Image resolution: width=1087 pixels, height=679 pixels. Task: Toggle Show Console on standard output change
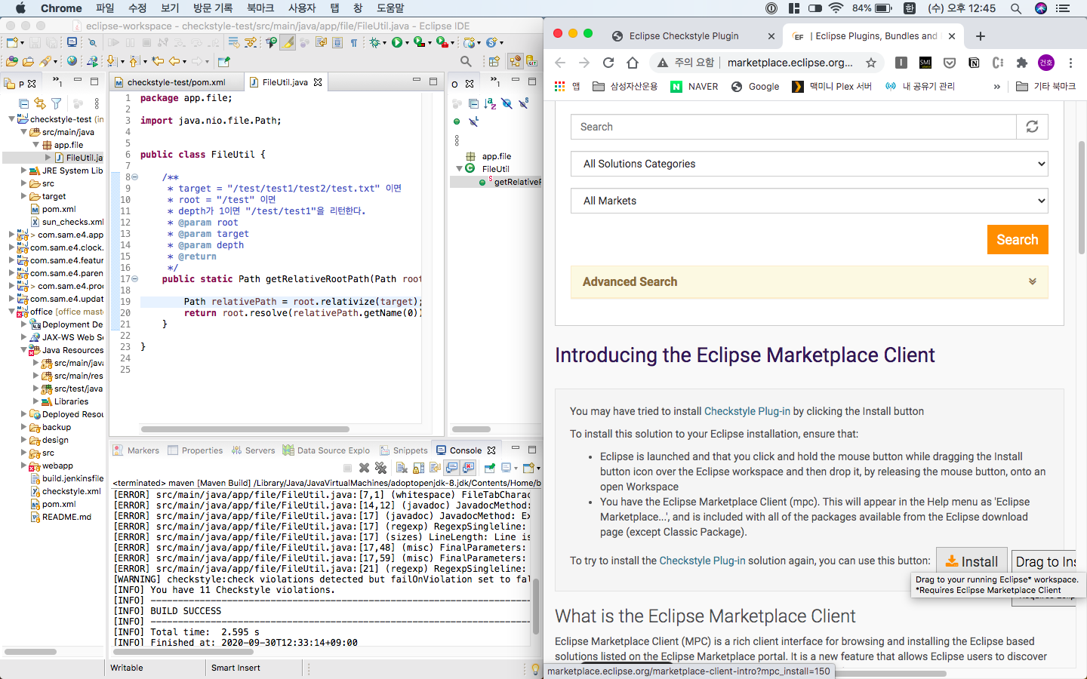click(x=451, y=468)
